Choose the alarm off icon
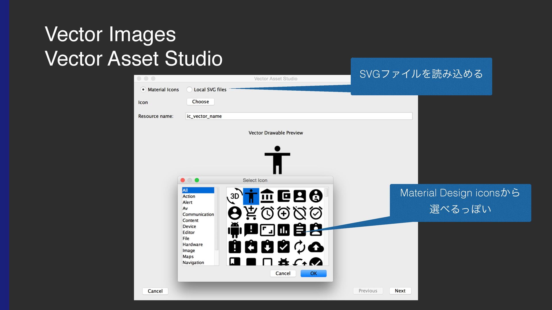552x310 pixels. 300,213
